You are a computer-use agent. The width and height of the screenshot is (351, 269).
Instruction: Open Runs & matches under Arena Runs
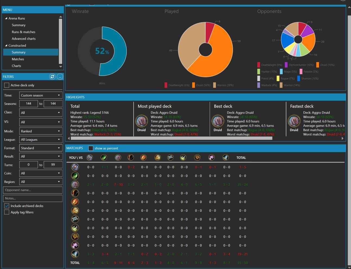tap(23, 32)
